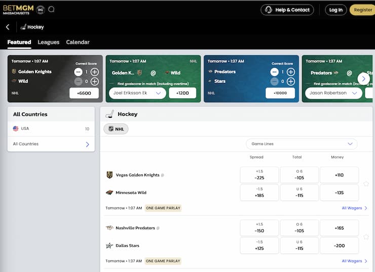Click the Nashville Predators logo
This screenshot has width=375, height=272.
(x=109, y=228)
